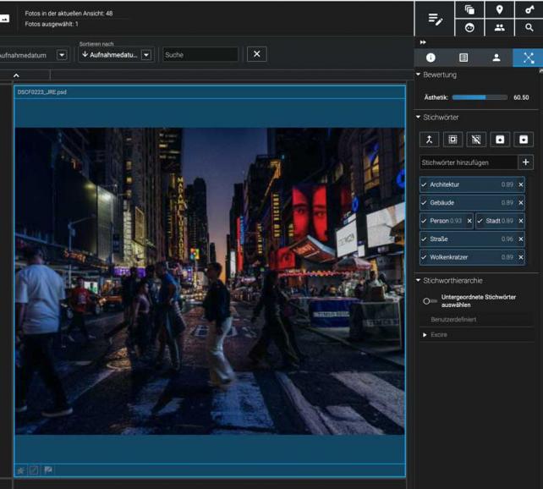Click the Fotos ausgewählt: 1 text
The image size is (543, 489).
52,24
